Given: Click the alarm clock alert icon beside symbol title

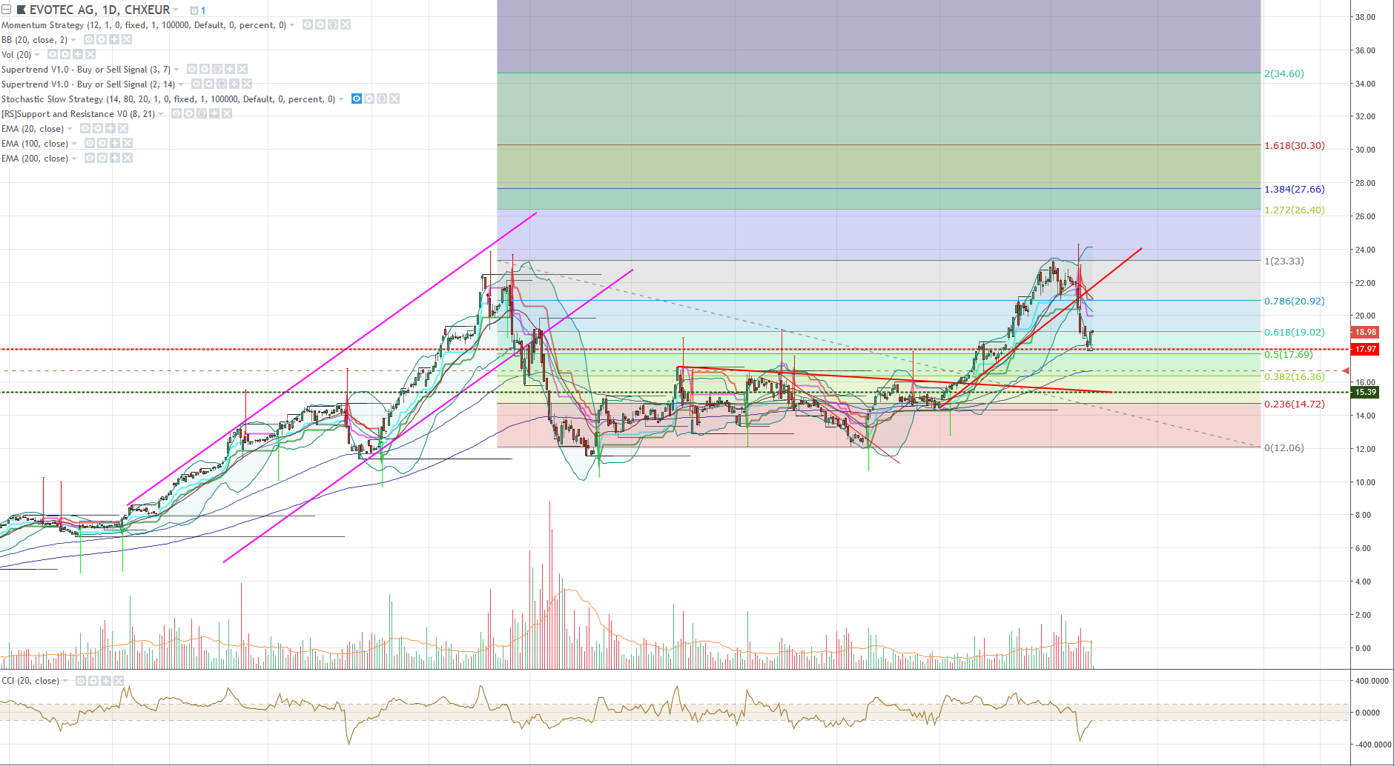Looking at the screenshot, I should 194,10.
